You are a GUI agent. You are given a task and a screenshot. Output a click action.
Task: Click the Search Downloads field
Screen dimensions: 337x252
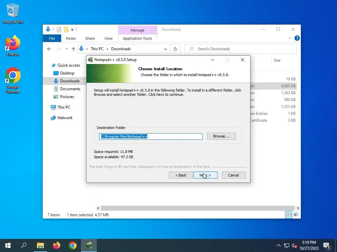click(241, 49)
